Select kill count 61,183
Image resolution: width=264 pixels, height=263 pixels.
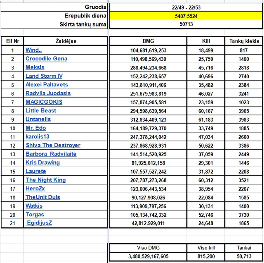(206, 120)
